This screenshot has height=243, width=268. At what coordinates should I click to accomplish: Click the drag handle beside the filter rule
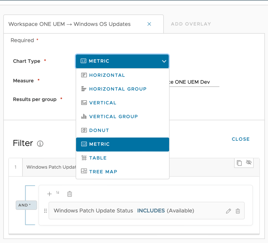point(45,211)
